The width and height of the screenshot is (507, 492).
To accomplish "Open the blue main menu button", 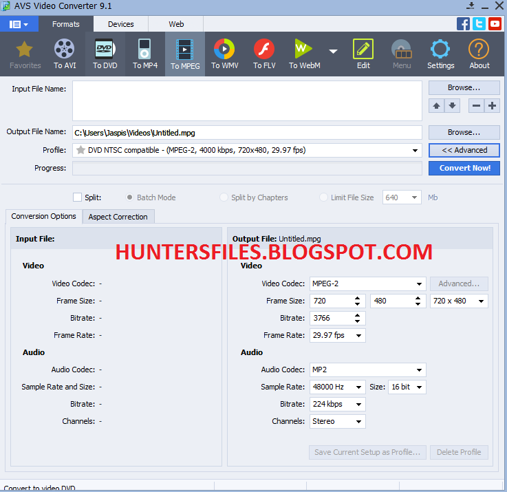I will coord(19,24).
